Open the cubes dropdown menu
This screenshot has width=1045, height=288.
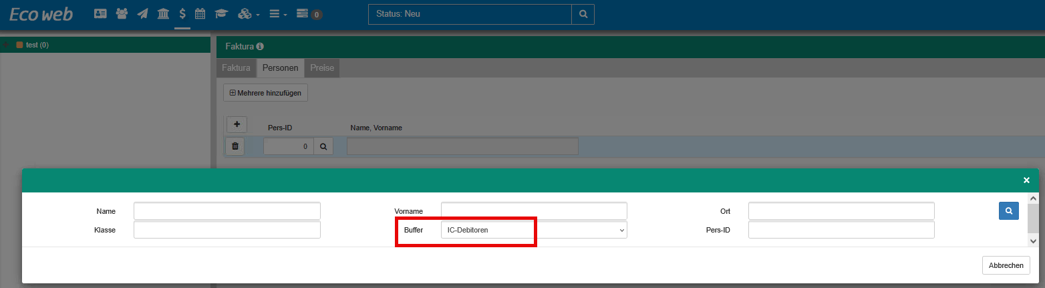coord(249,13)
